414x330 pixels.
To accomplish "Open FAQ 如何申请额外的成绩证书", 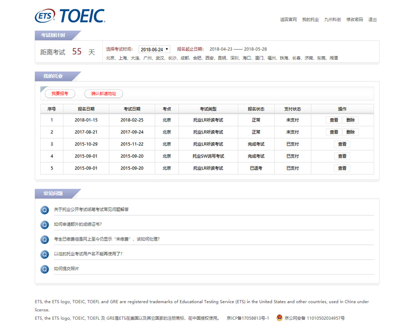I will pyautogui.click(x=78, y=224).
